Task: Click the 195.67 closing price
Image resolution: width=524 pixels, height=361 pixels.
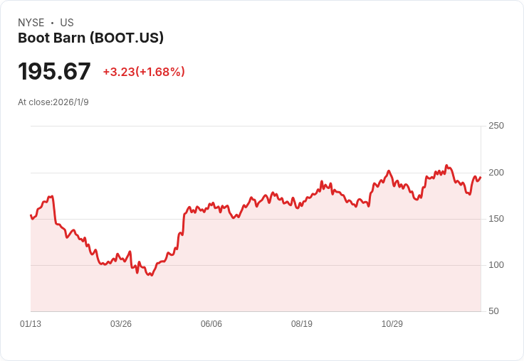Action: (x=54, y=72)
